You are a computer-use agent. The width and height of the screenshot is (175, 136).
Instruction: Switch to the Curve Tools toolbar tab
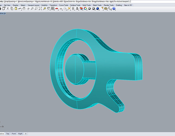pyautogui.click(x=63, y=5)
